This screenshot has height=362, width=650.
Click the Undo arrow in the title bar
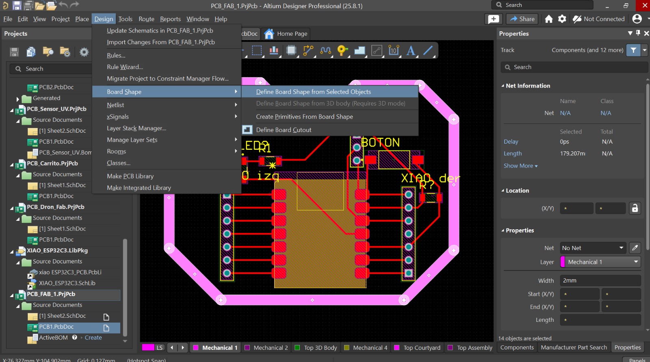[x=63, y=5]
